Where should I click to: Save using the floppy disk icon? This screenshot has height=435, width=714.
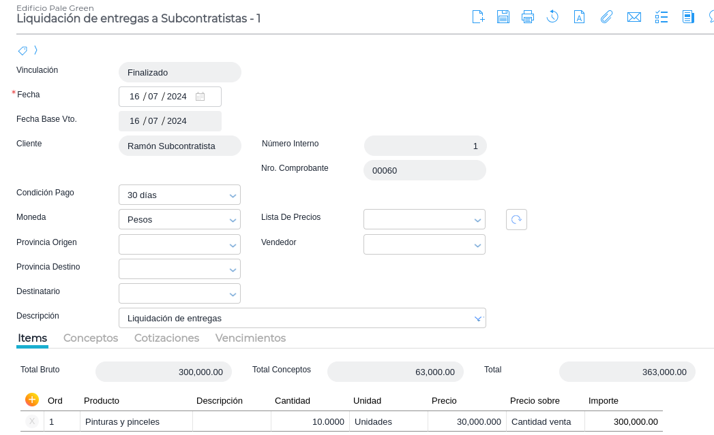click(x=503, y=17)
